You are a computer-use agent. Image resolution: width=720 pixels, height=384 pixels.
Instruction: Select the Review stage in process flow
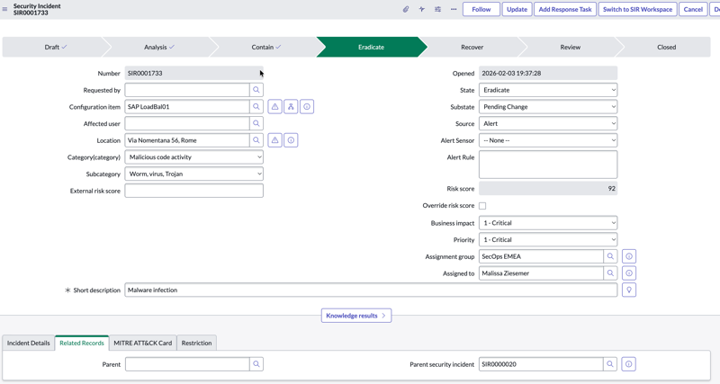click(571, 48)
